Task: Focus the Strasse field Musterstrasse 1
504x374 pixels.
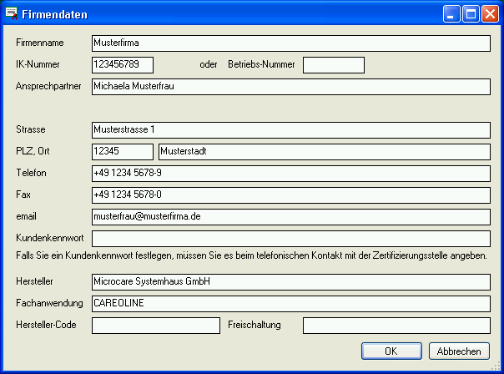Action: [x=291, y=130]
